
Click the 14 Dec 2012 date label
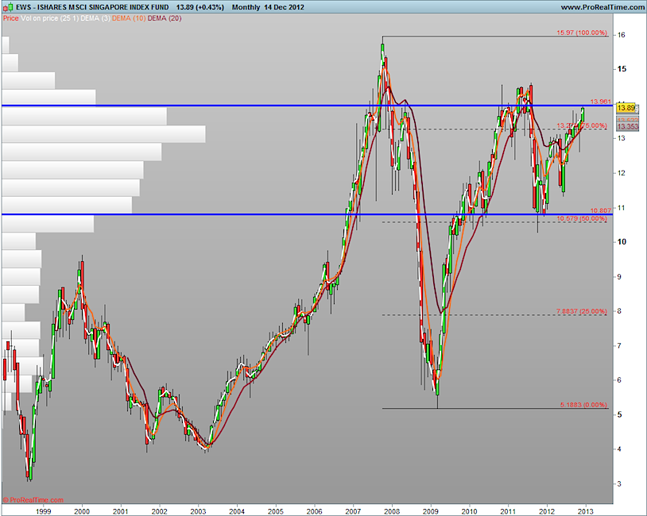pyautogui.click(x=285, y=7)
